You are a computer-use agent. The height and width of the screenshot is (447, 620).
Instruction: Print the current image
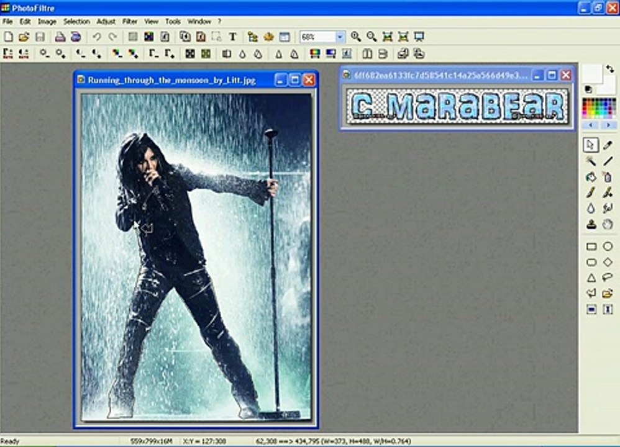coord(60,37)
